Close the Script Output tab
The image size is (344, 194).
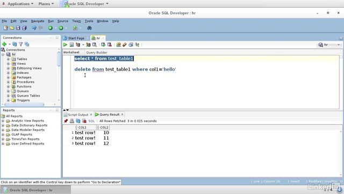pyautogui.click(x=91, y=115)
